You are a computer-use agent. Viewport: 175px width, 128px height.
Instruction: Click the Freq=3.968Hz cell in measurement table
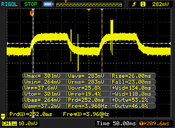[x=87, y=106]
